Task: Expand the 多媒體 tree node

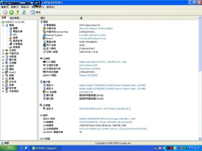Action: (3, 63)
